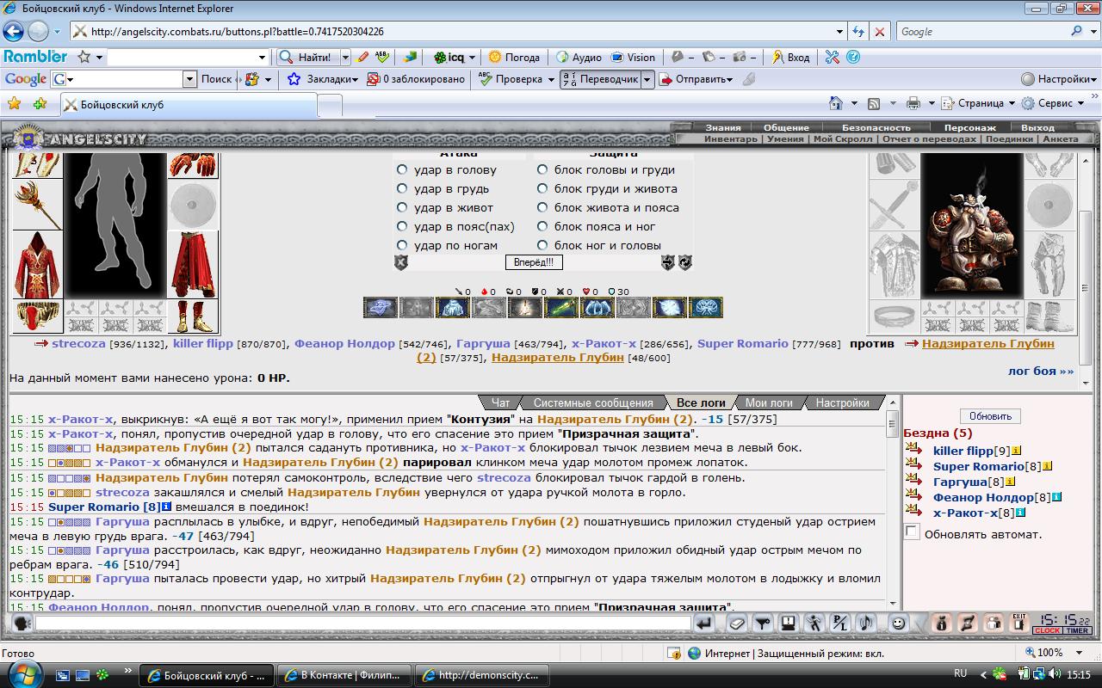Activate the blue brain ability icon, last in the row
Viewport: 1102px width, 688px height.
705,308
